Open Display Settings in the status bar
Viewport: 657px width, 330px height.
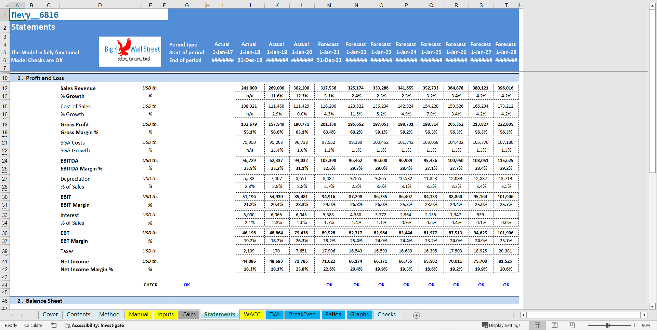point(502,325)
